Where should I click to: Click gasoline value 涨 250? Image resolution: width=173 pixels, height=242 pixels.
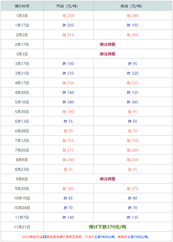tap(68, 16)
